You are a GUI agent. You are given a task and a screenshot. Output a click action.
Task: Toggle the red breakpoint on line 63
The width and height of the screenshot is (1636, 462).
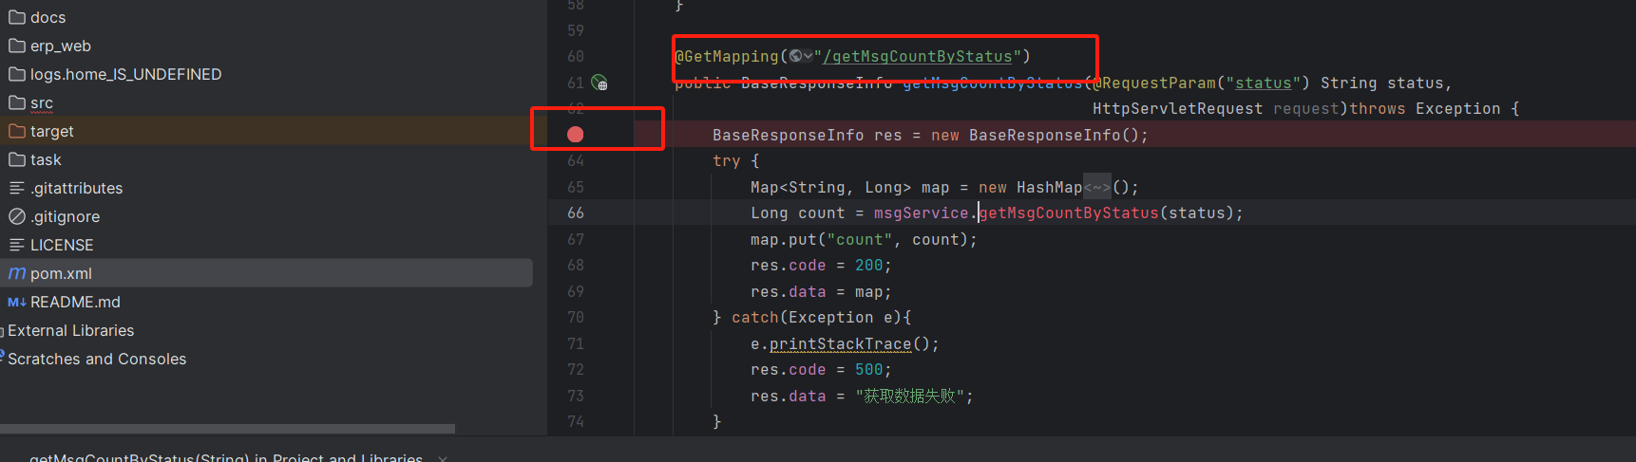575,135
